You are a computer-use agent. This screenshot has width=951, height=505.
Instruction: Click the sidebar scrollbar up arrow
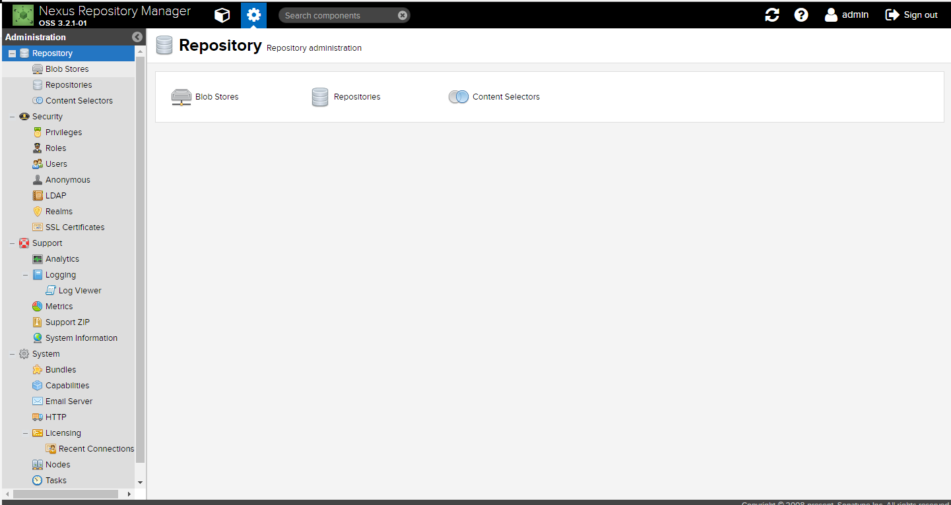tap(140, 50)
